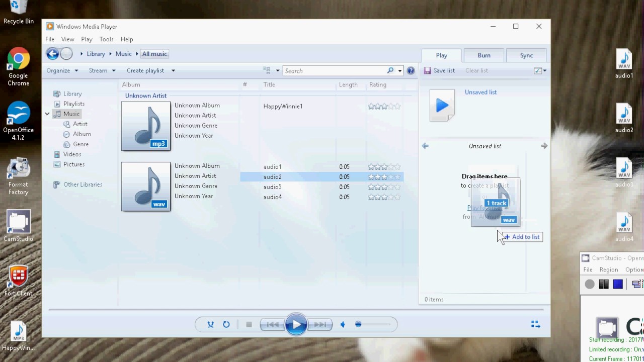
Task: Click the seek bar above playback controls
Action: [296, 310]
